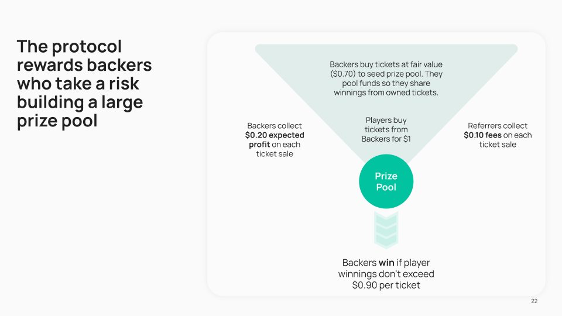Screen dimensions: 562x316
Task: Click the bold '$0.20 expected' text
Action: (x=274, y=135)
